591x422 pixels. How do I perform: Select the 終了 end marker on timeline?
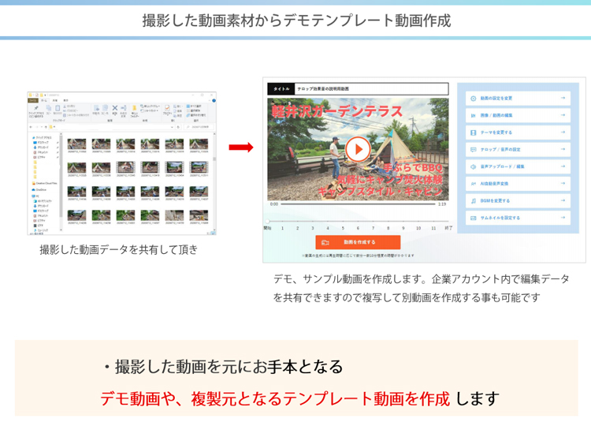448,228
